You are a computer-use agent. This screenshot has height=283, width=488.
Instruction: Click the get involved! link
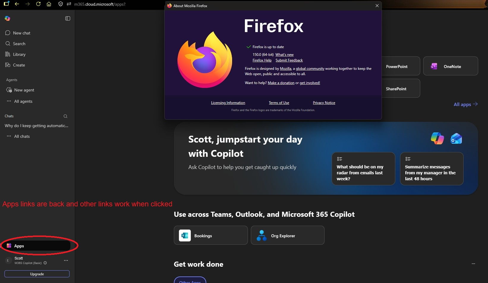(x=310, y=83)
